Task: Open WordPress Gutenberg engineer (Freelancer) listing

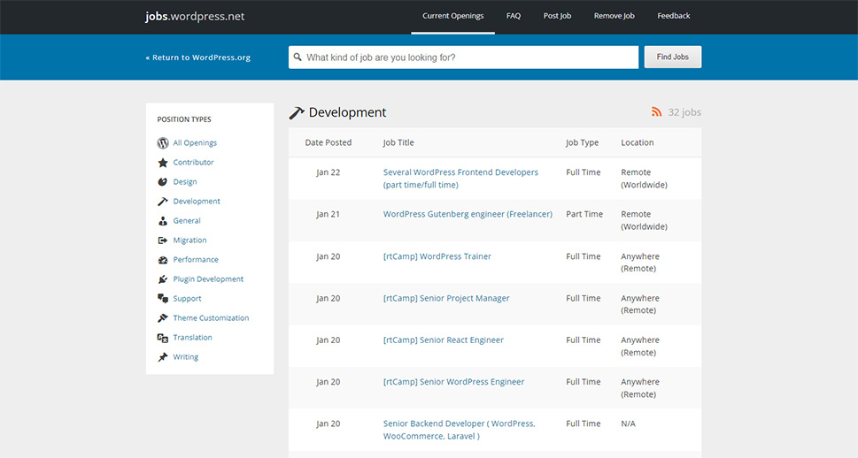Action: (468, 214)
